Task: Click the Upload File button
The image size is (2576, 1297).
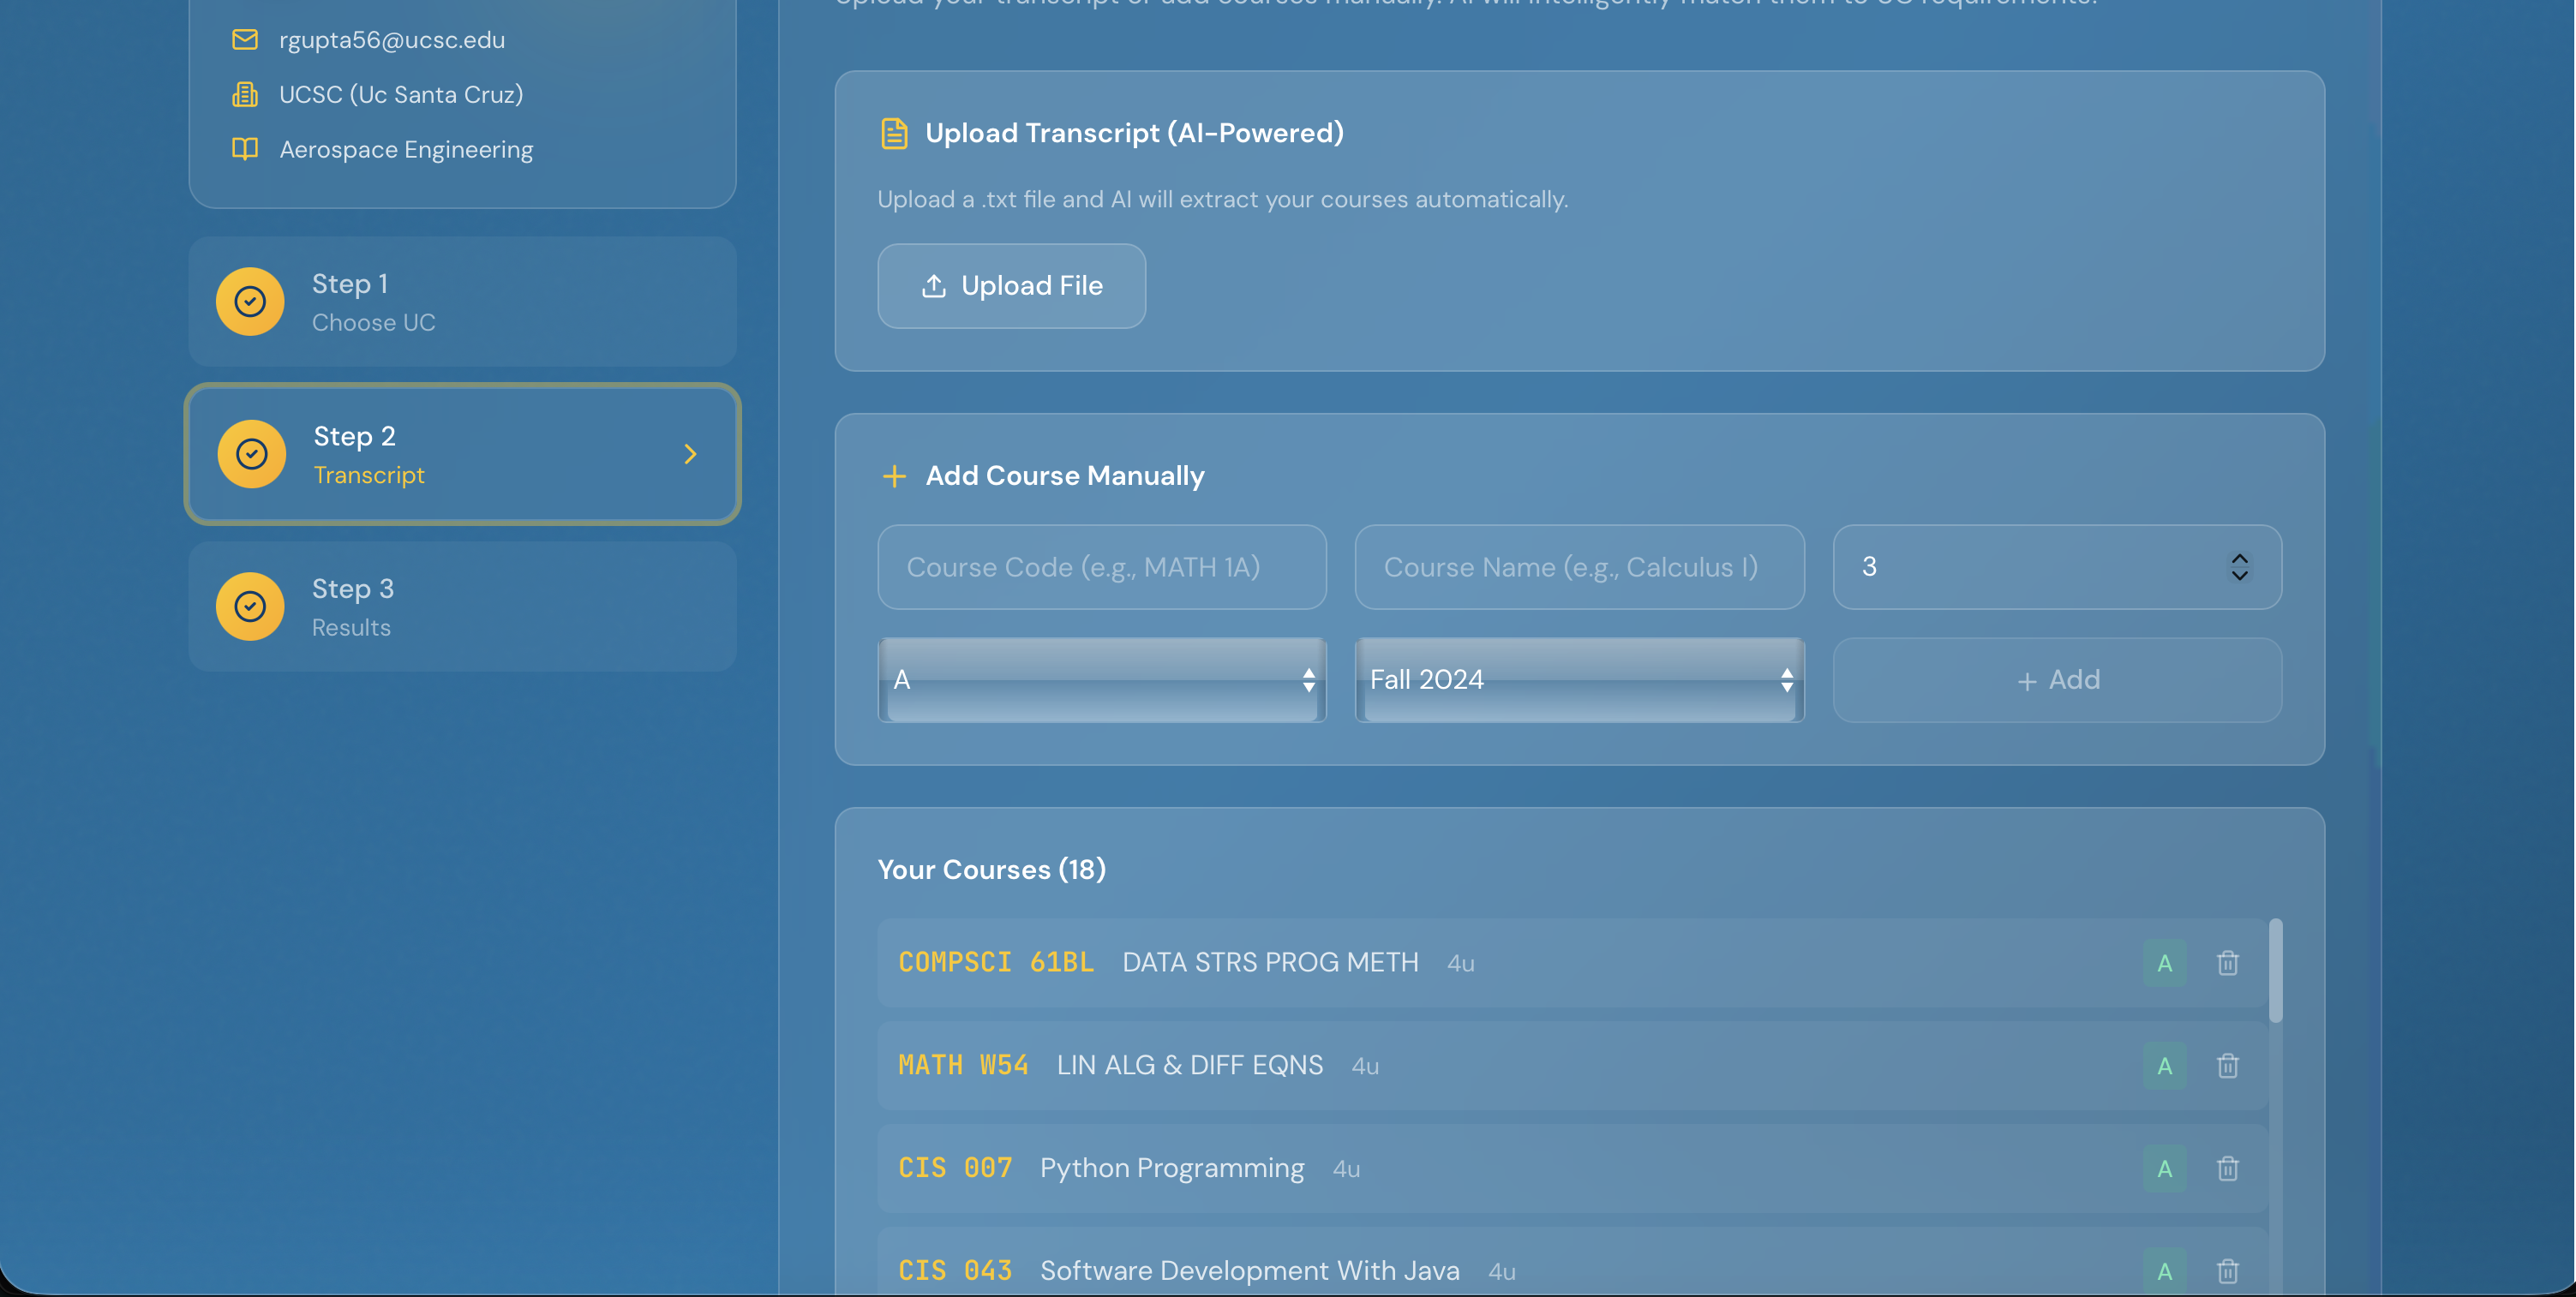Action: 1011,286
